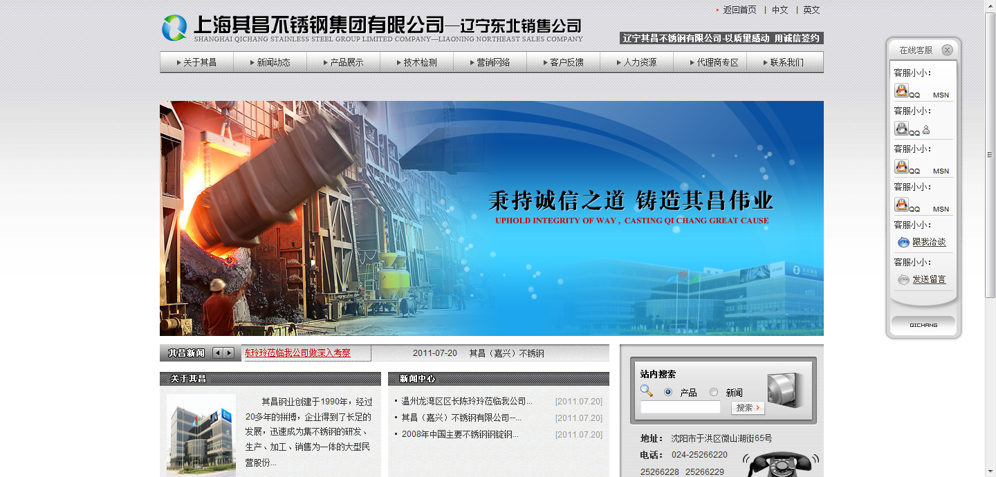The image size is (996, 477).
Task: Click the 站内搜索 text input field
Action: tap(680, 408)
